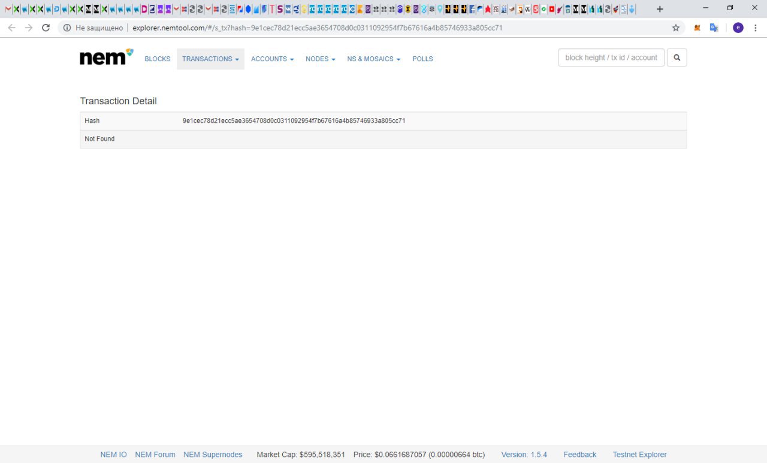The height and width of the screenshot is (463, 767).
Task: Reload the page
Action: (46, 28)
